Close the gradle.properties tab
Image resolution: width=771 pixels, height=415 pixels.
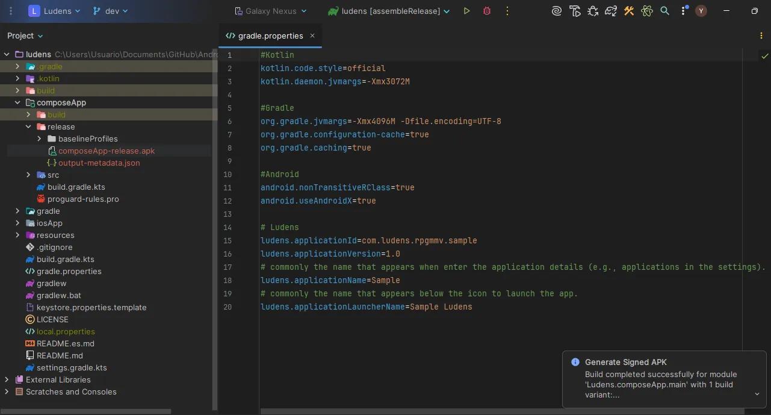(x=312, y=36)
